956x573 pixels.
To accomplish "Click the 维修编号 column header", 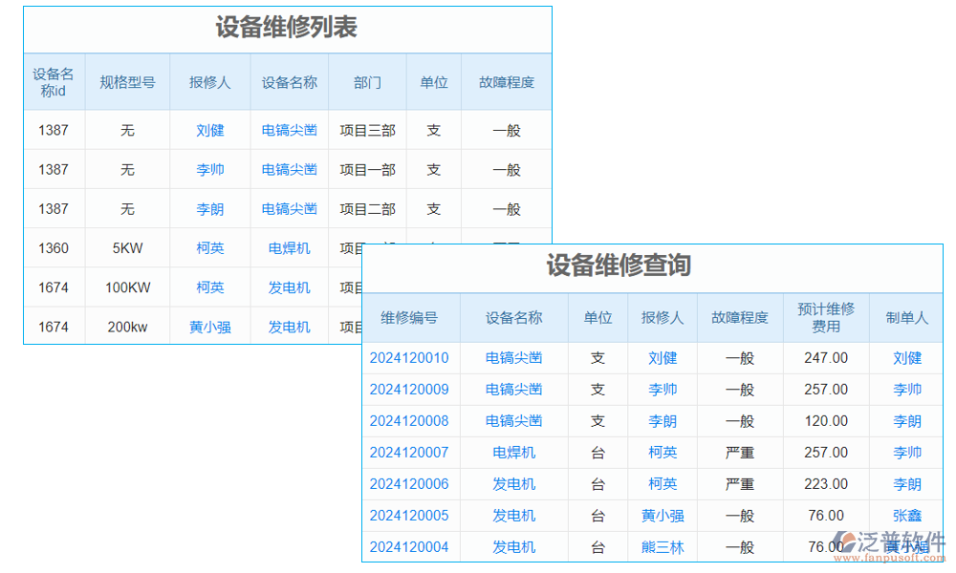I will tap(411, 317).
